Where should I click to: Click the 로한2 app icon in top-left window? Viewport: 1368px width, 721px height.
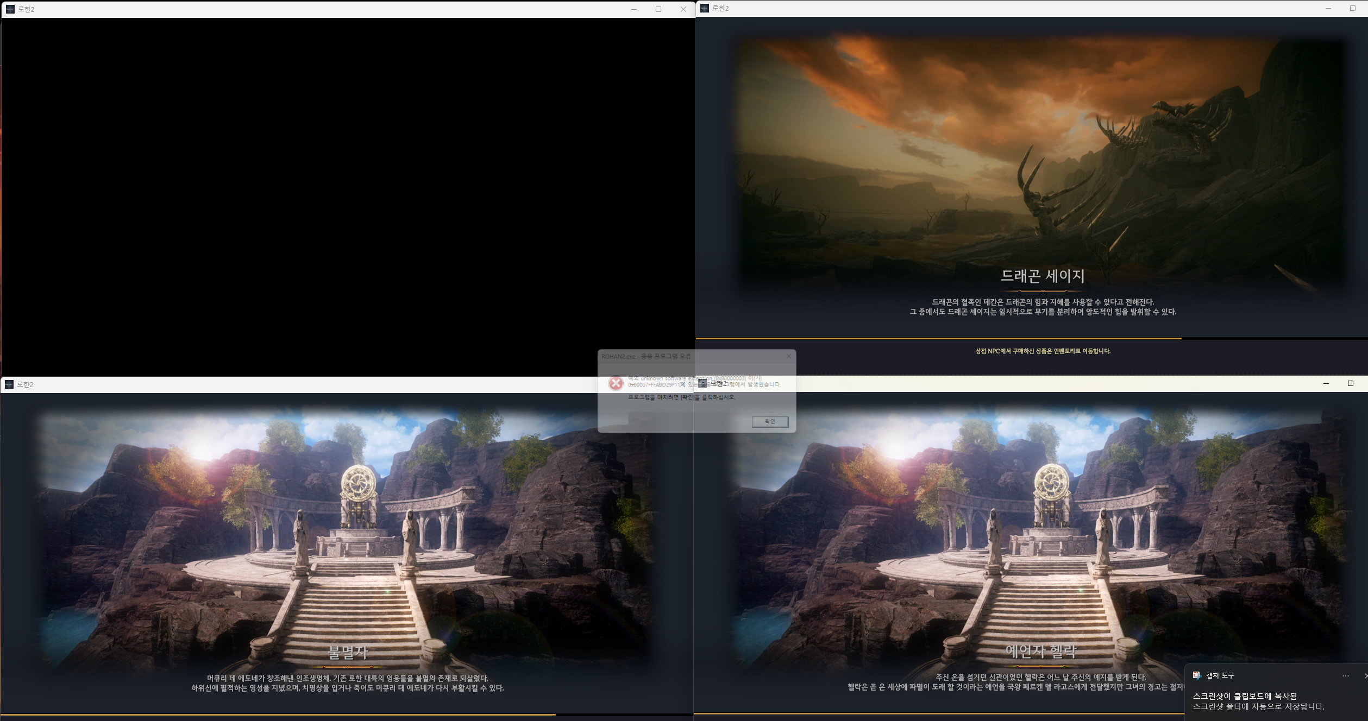point(10,9)
